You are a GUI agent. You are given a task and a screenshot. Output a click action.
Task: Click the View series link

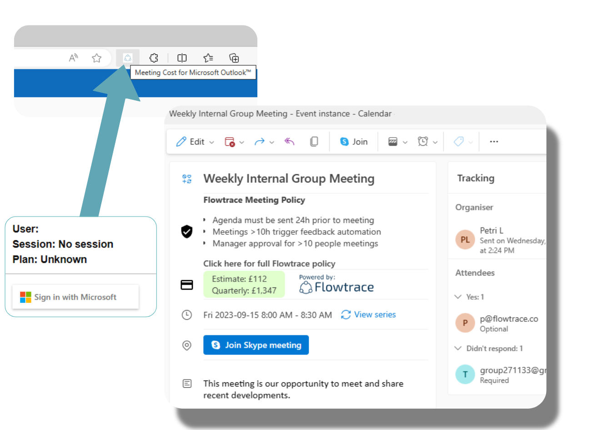tap(369, 315)
